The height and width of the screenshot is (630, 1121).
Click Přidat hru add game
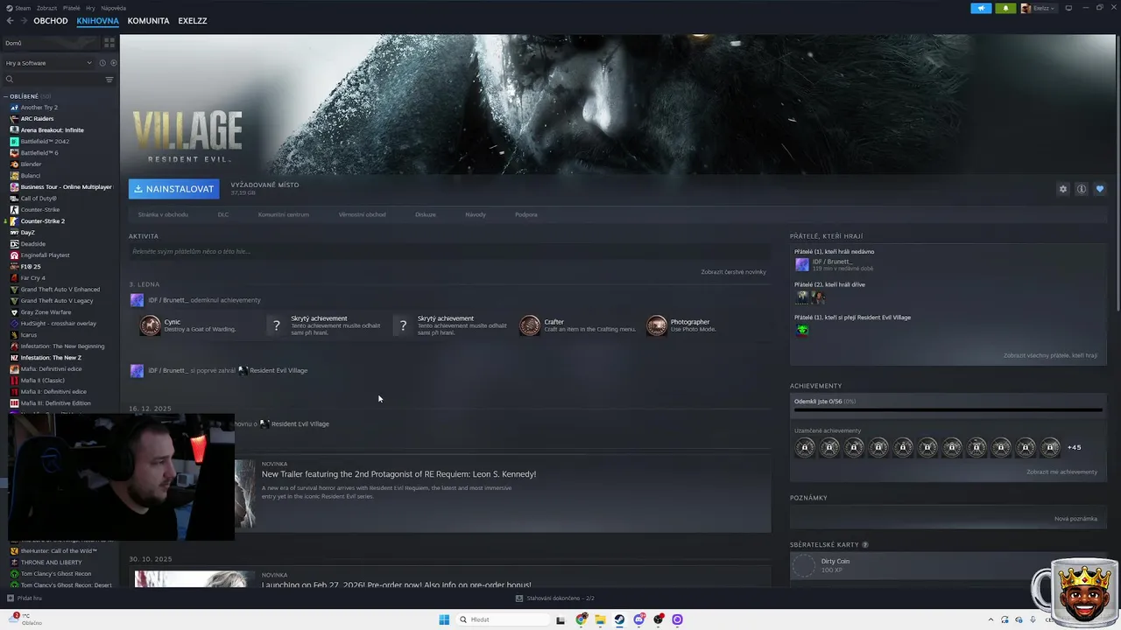coord(25,598)
